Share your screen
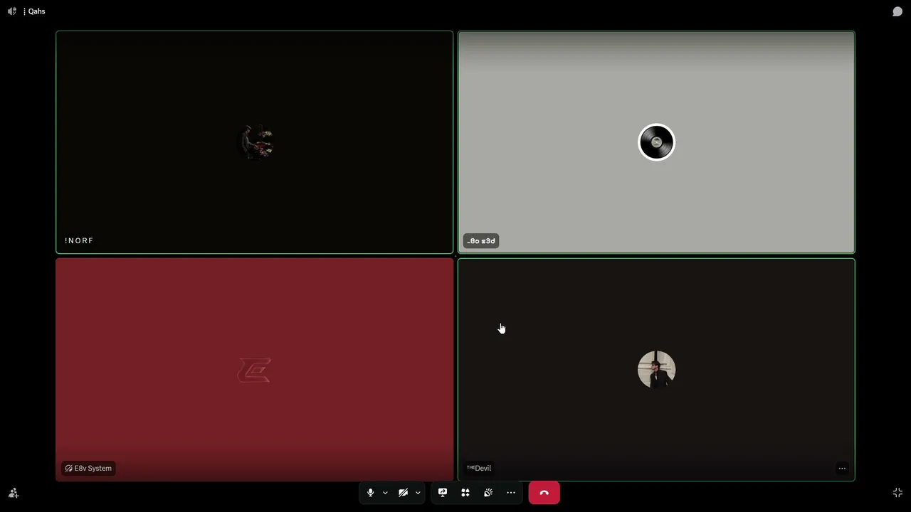 click(x=443, y=493)
